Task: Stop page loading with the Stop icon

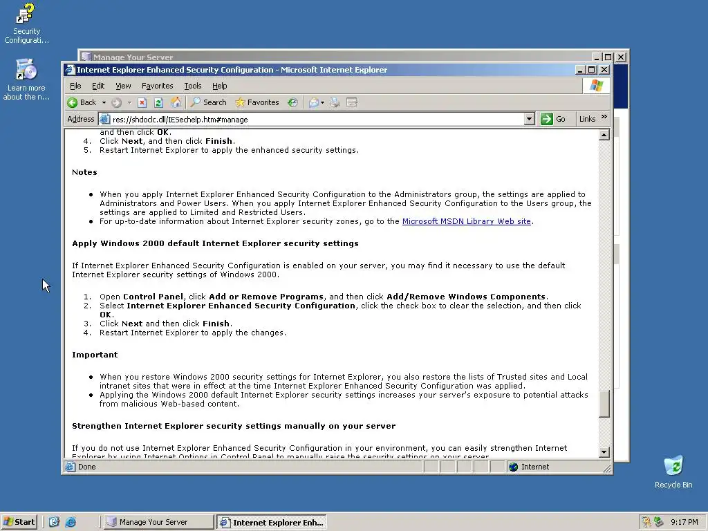Action: coord(142,102)
